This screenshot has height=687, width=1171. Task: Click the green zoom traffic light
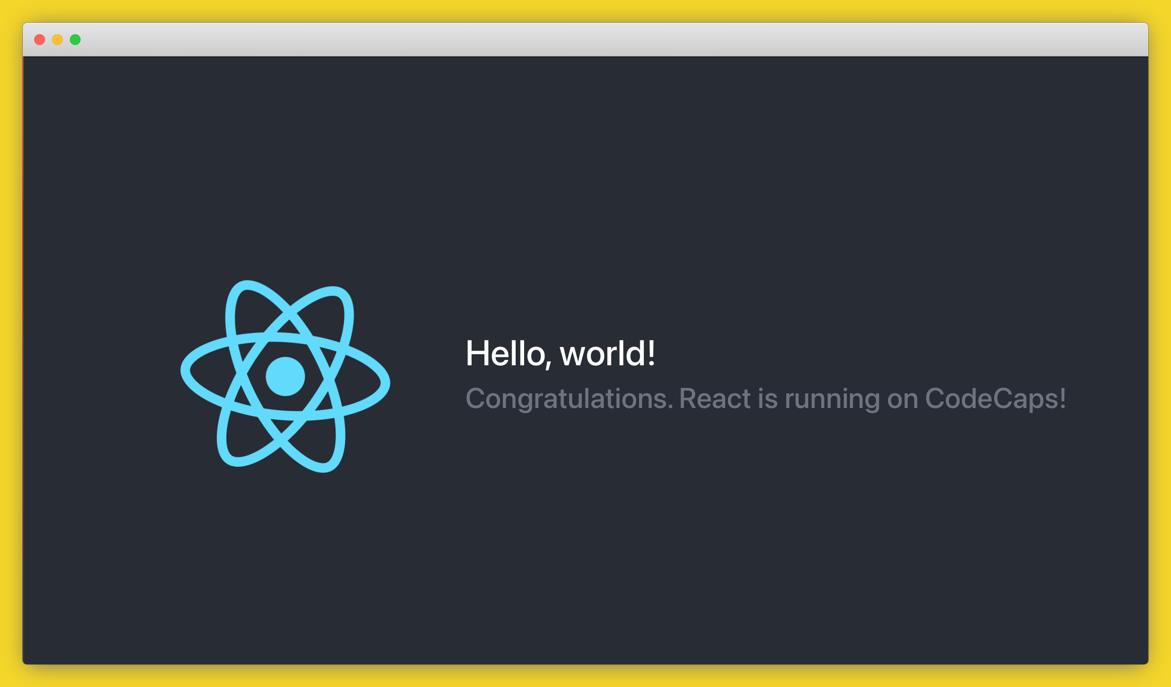point(74,40)
